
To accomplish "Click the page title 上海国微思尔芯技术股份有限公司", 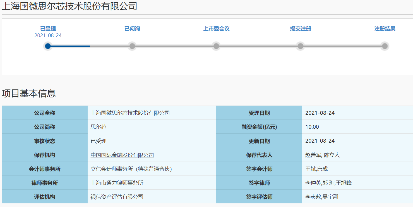I will (x=69, y=6).
